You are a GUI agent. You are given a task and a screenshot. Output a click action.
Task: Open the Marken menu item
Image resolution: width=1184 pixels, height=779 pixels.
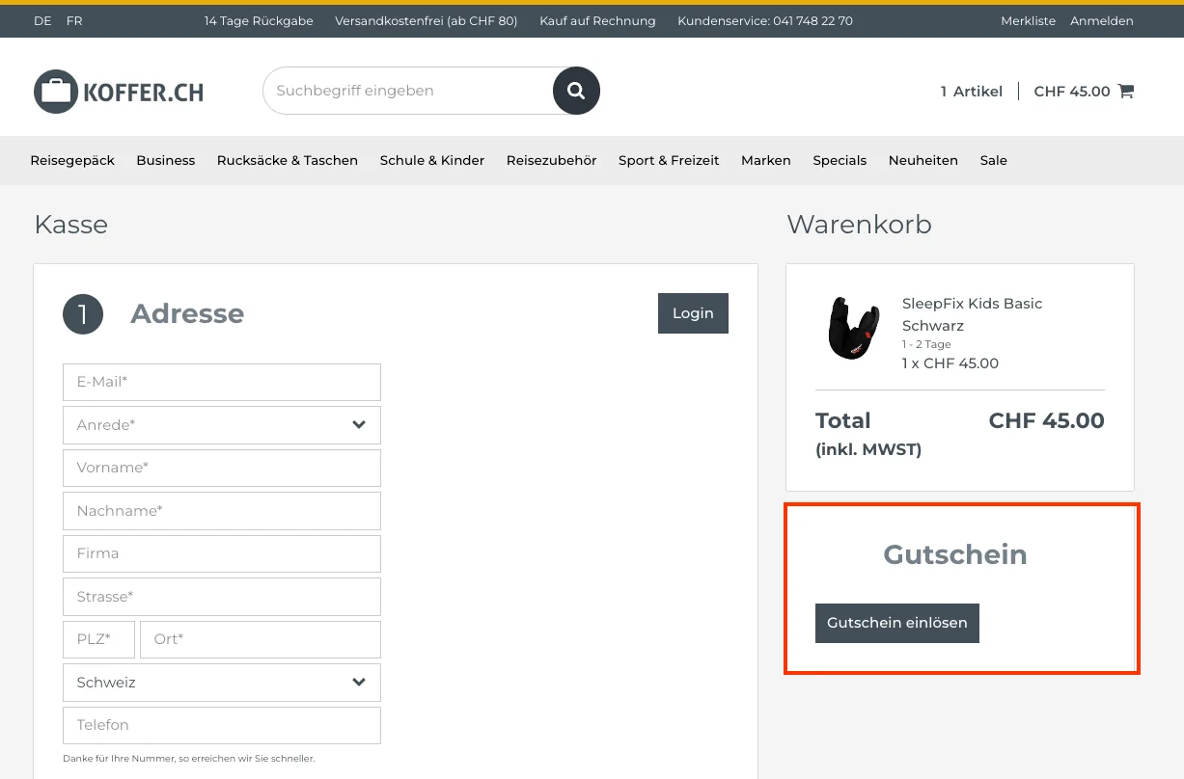766,161
